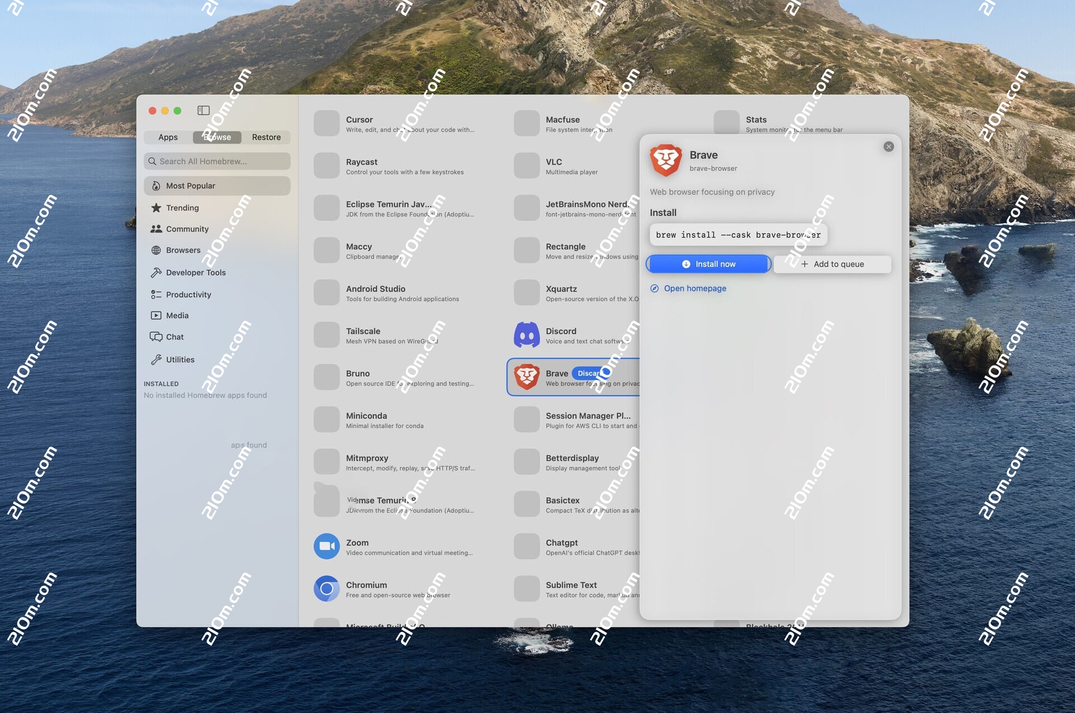Switch to the Apps tab
Viewport: 1075px width, 713px height.
click(x=168, y=137)
